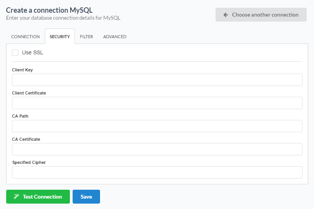Image resolution: width=314 pixels, height=209 pixels.
Task: Enable the Use SSL checkbox
Action: [x=15, y=52]
